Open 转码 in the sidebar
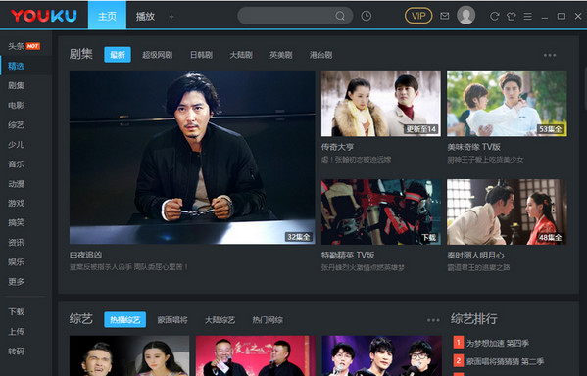 point(16,351)
